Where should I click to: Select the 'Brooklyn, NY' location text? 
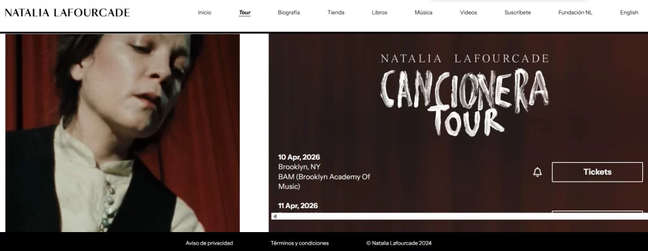pos(299,167)
